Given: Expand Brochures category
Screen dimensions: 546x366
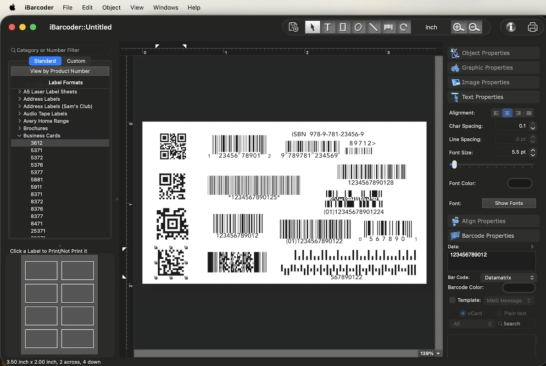Looking at the screenshot, I should (x=19, y=128).
